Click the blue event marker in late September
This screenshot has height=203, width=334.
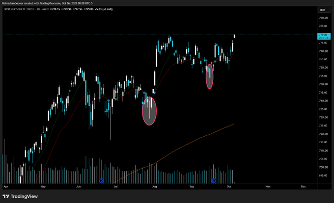click(x=213, y=181)
